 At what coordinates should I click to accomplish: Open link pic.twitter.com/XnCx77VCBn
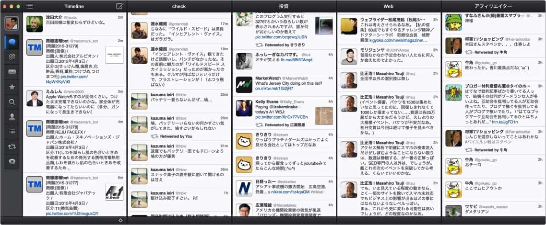point(281,117)
